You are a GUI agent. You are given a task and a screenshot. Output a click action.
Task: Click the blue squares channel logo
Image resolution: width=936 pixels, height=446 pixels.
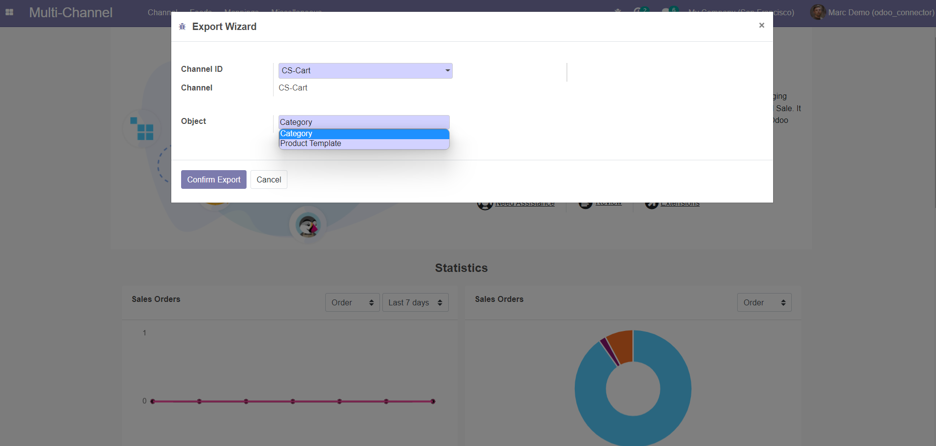click(142, 128)
